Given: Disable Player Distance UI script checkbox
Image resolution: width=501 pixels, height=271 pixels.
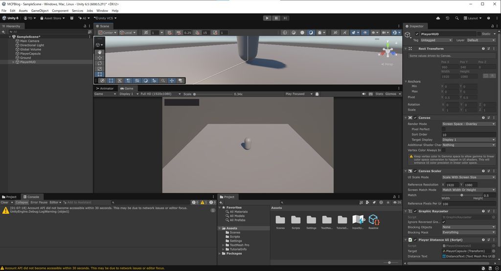Looking at the screenshot, I should pyautogui.click(x=415, y=240).
